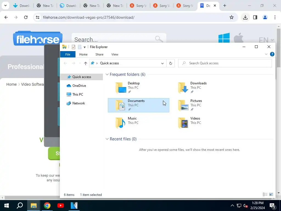The height and width of the screenshot is (211, 281).
Task: Go up one level with Up arrow
Action: 86,63
